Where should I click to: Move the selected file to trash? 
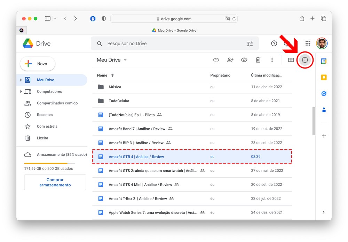(258, 60)
